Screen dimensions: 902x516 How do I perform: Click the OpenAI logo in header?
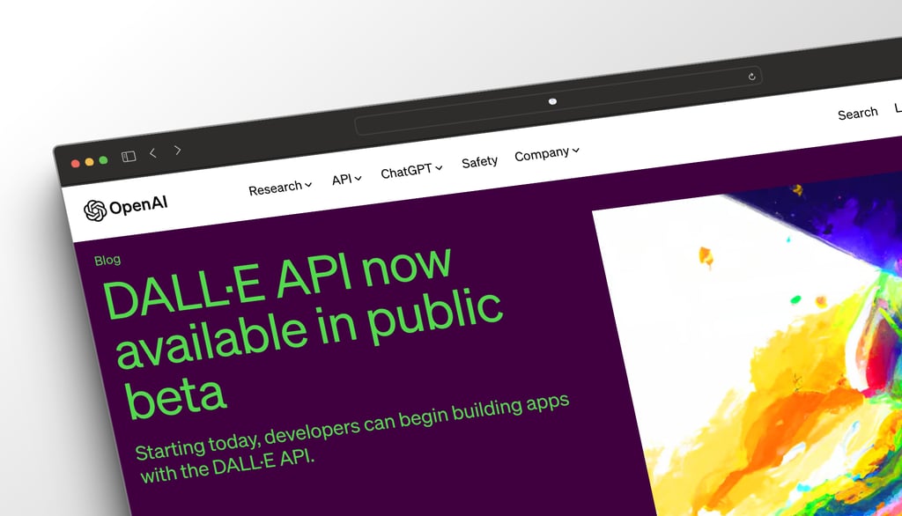coord(125,208)
